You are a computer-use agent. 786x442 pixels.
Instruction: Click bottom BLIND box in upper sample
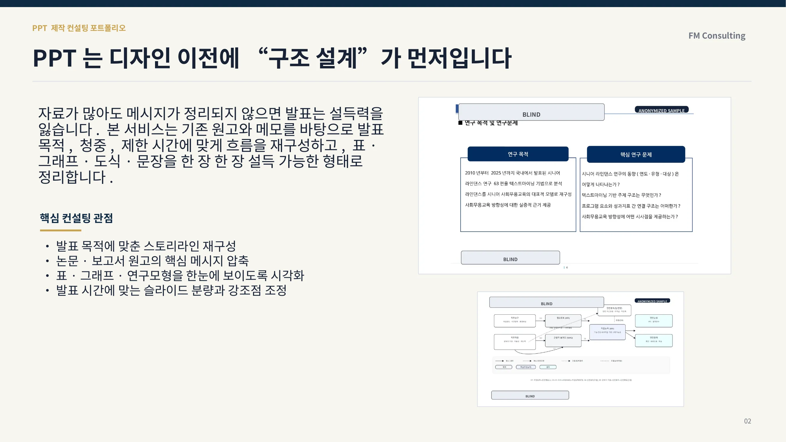pos(510,258)
